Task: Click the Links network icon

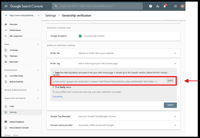Action: click(x=6, y=106)
